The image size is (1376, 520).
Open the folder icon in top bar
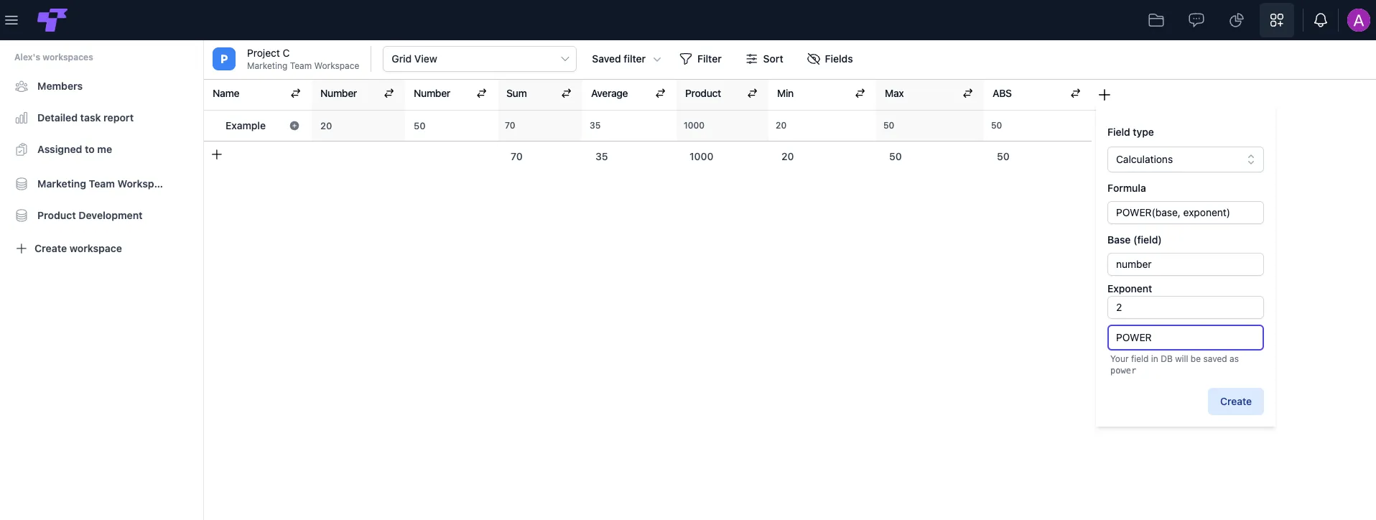[1156, 20]
